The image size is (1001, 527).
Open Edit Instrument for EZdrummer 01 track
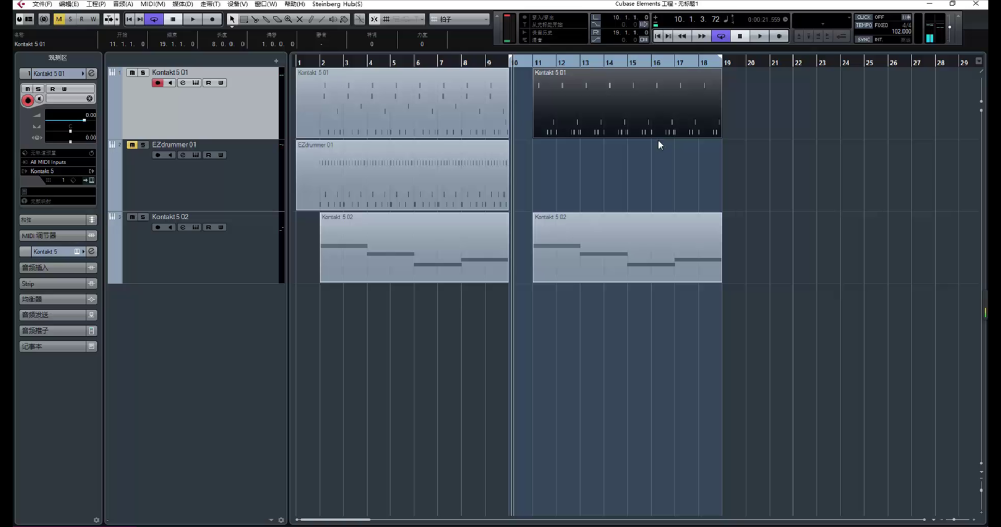point(196,155)
